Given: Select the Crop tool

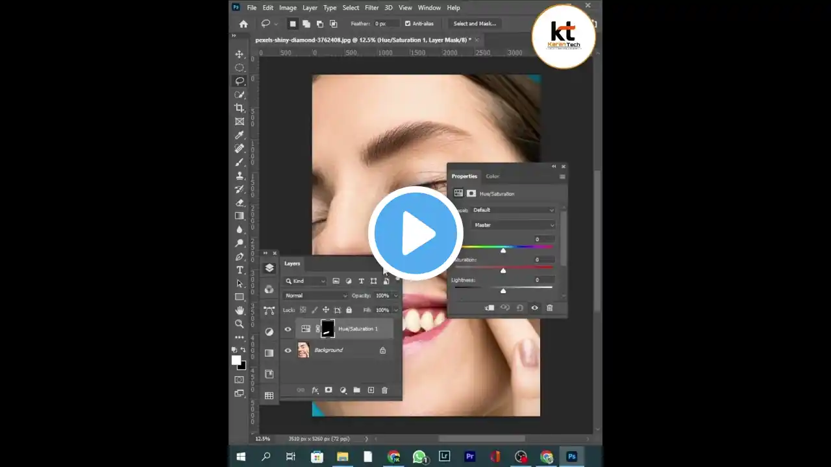Looking at the screenshot, I should click(x=240, y=108).
